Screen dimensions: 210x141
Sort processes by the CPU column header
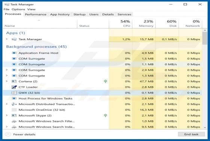pyautogui.click(x=120, y=23)
